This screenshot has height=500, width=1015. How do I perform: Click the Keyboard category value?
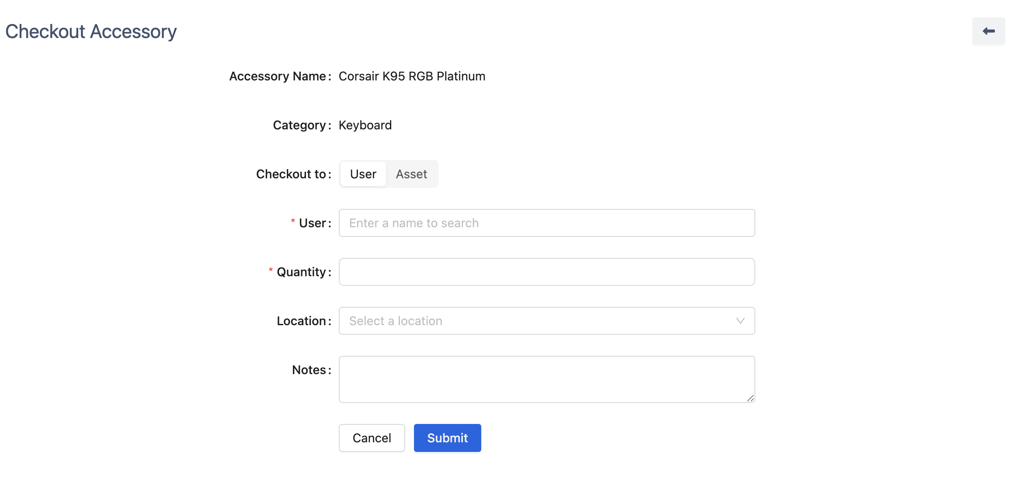click(x=365, y=125)
